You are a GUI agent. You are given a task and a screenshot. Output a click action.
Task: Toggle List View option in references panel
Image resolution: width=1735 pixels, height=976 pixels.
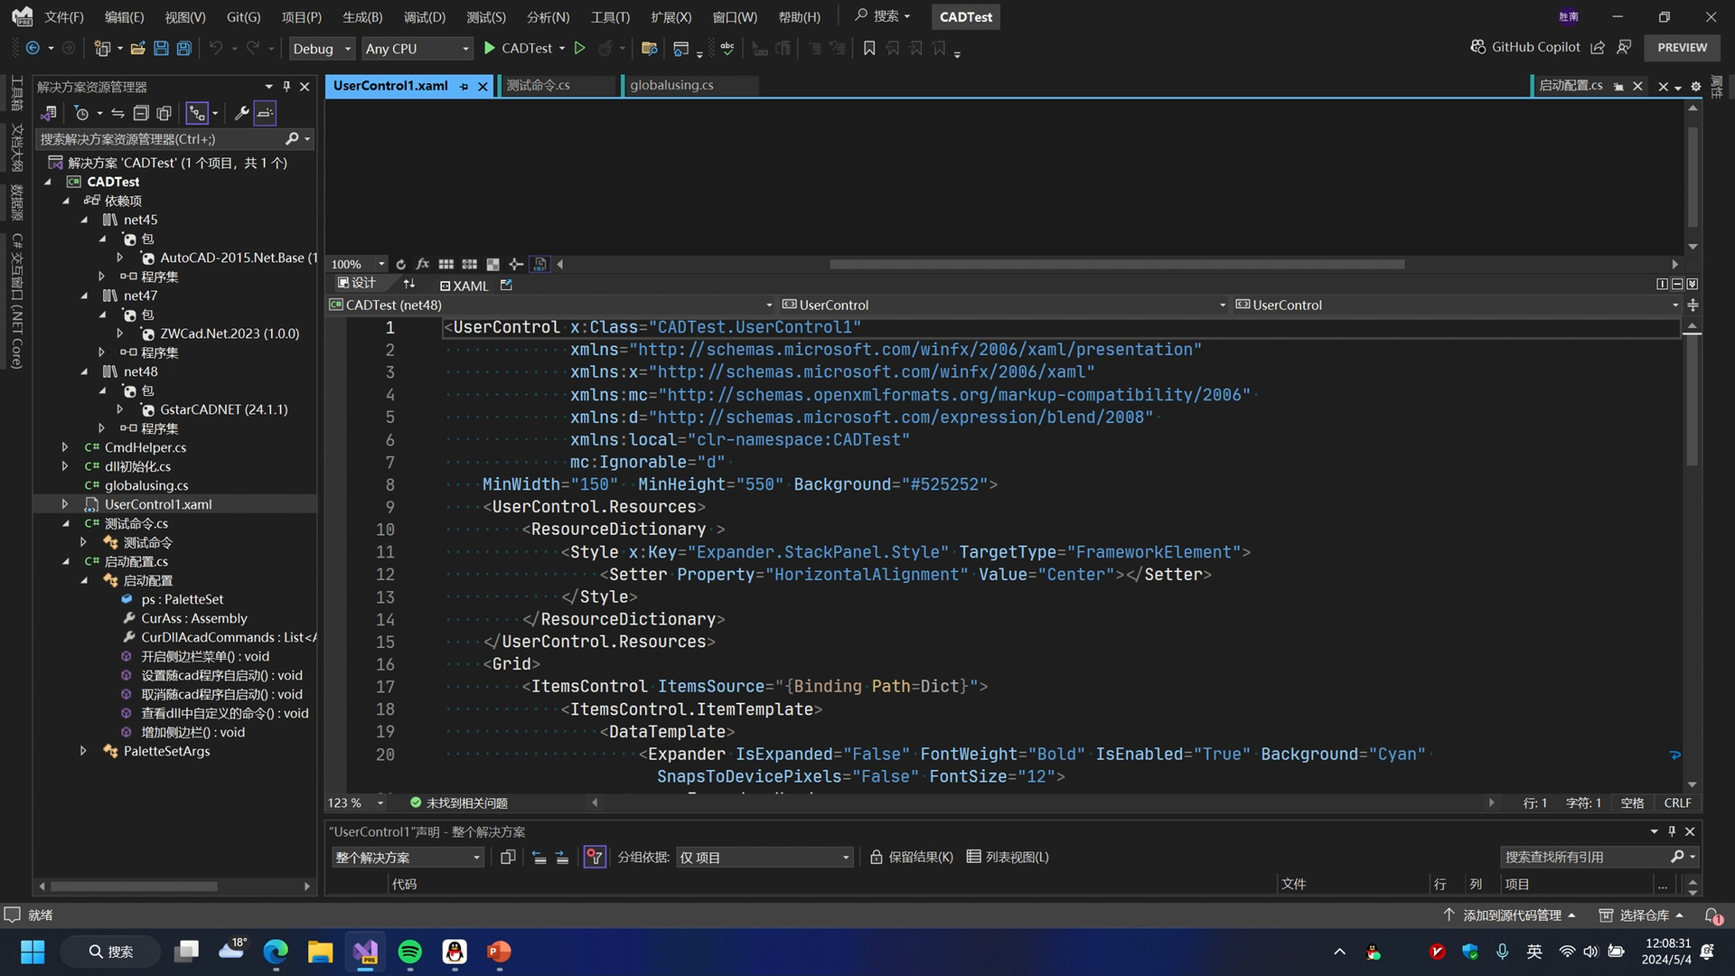tap(1008, 857)
